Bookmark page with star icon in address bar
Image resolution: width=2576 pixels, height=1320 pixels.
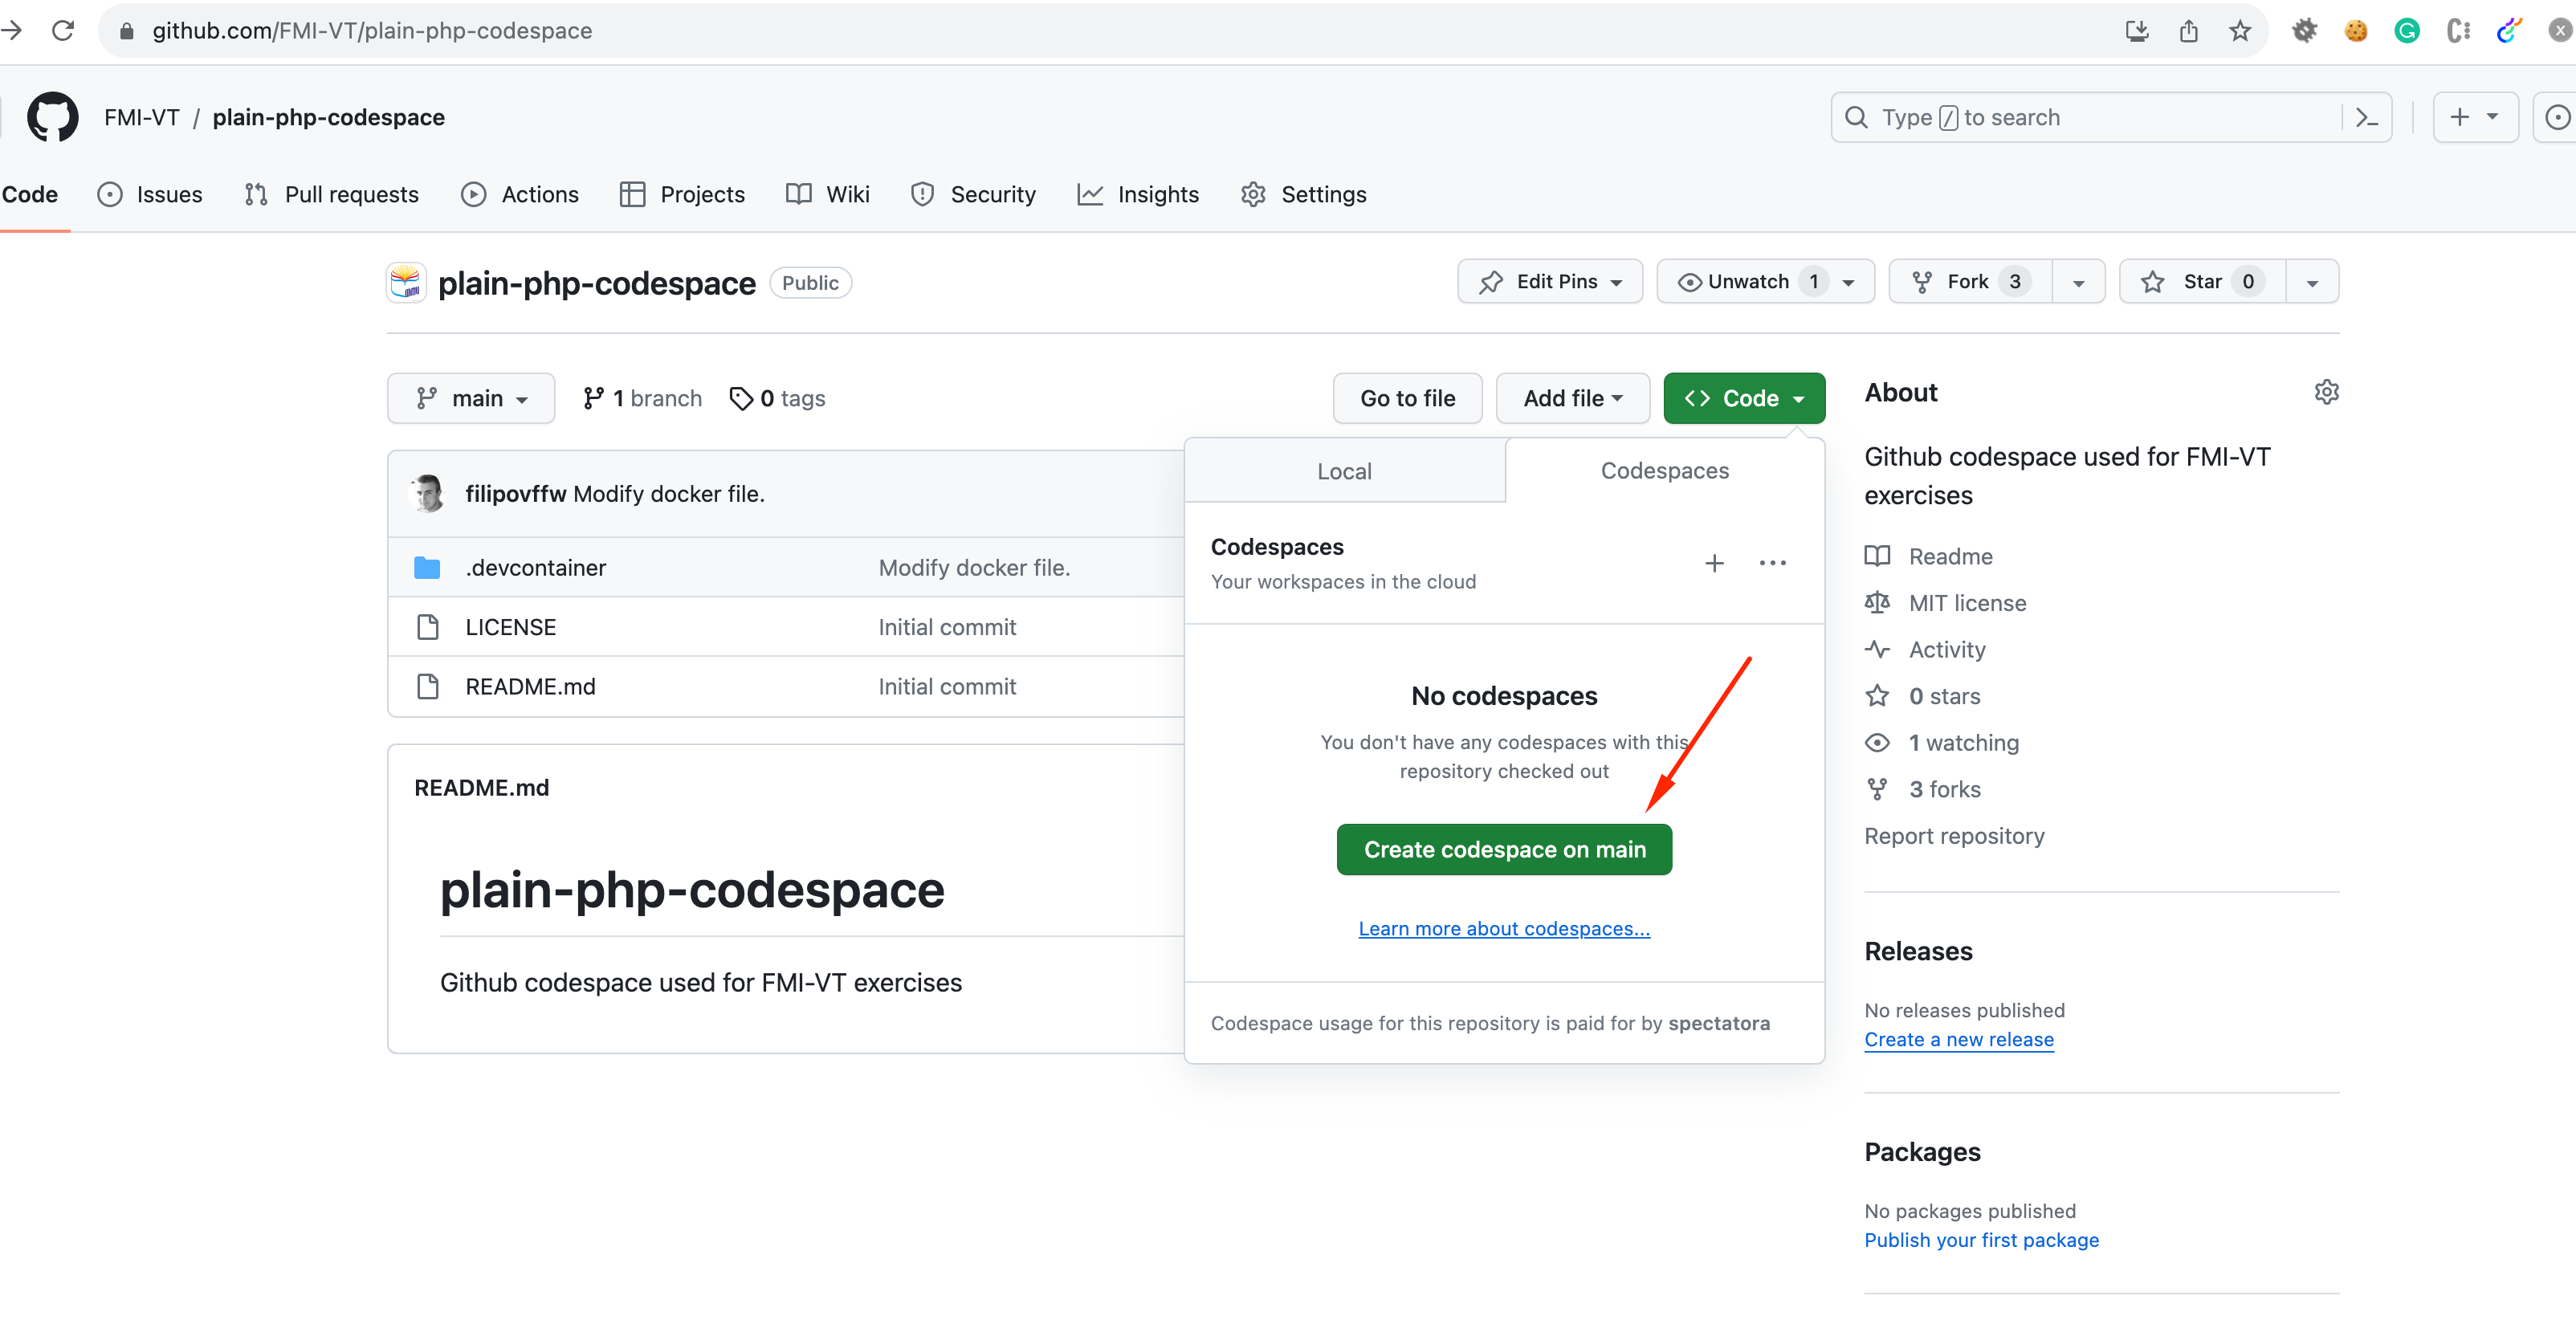[x=2240, y=31]
